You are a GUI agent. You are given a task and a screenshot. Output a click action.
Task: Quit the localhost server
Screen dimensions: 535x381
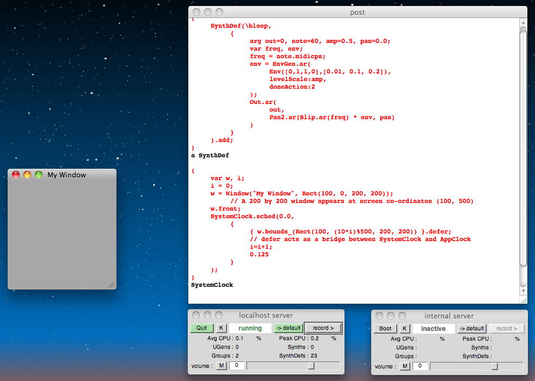coord(202,328)
